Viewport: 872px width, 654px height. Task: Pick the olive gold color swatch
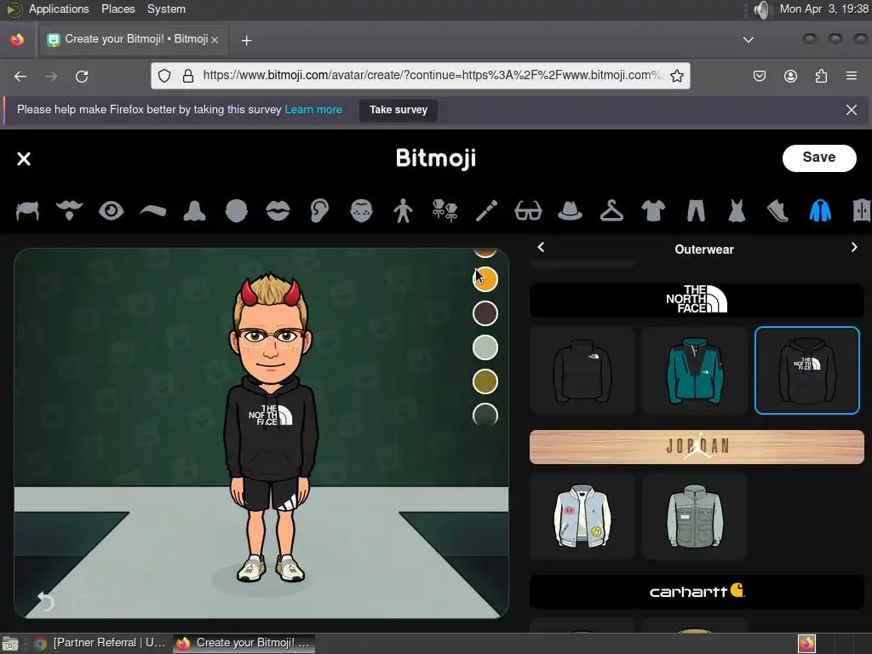[485, 381]
